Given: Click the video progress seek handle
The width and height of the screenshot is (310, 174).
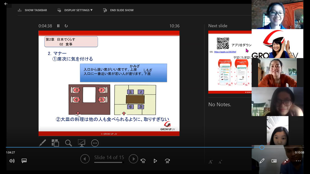Looking at the screenshot, I should [262, 147].
